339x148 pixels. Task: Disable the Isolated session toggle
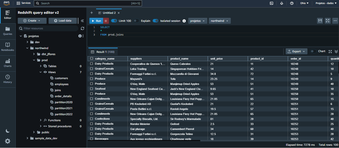pyautogui.click(x=155, y=21)
